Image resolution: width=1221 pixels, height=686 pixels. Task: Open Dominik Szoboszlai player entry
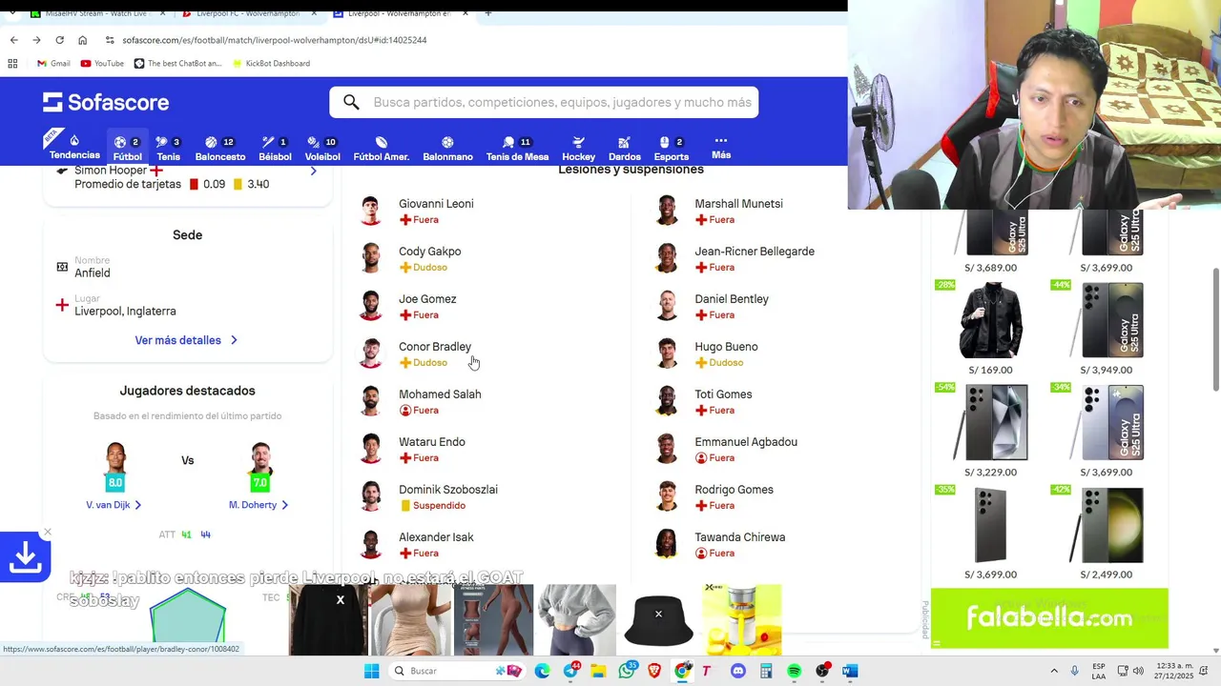447,490
